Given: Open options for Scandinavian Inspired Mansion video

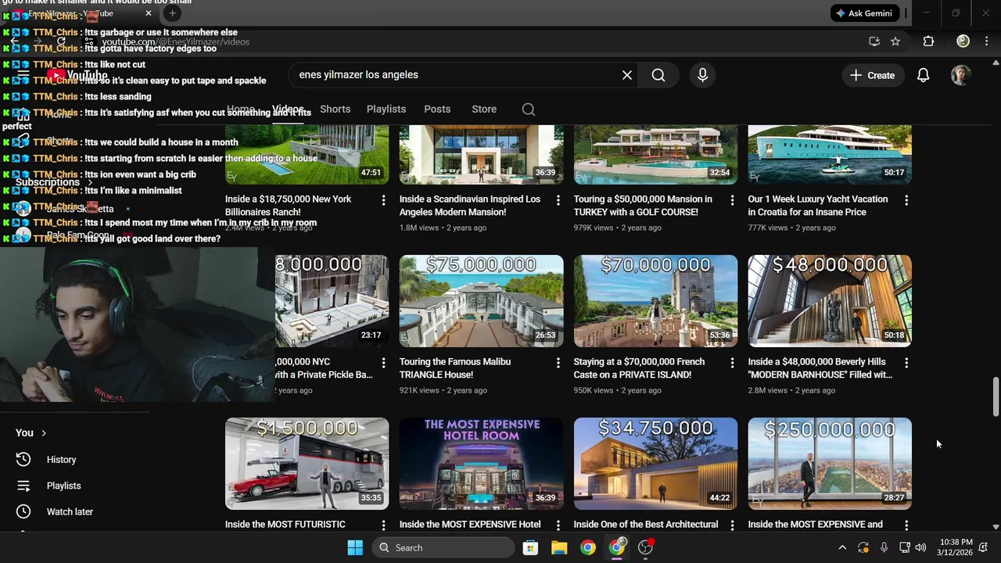Looking at the screenshot, I should click(x=558, y=200).
